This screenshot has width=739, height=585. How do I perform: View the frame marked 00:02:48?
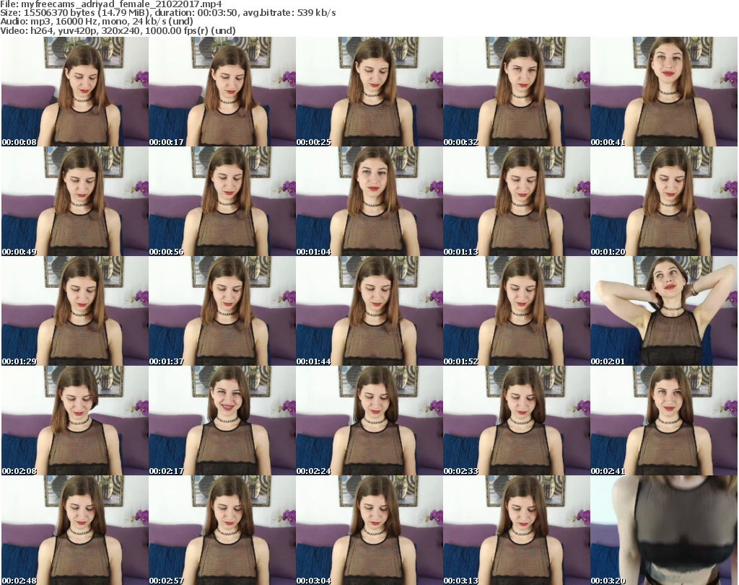point(75,530)
